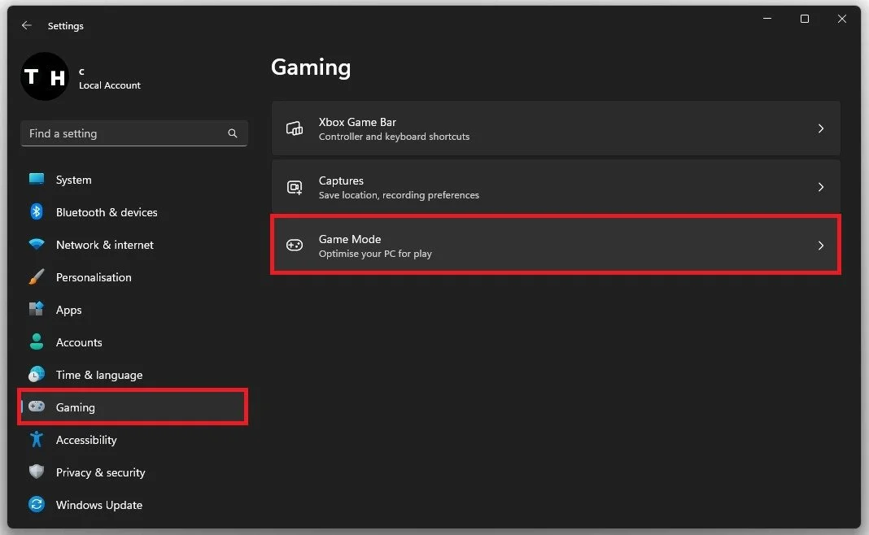Select Personalisation in the sidebar

133,277
